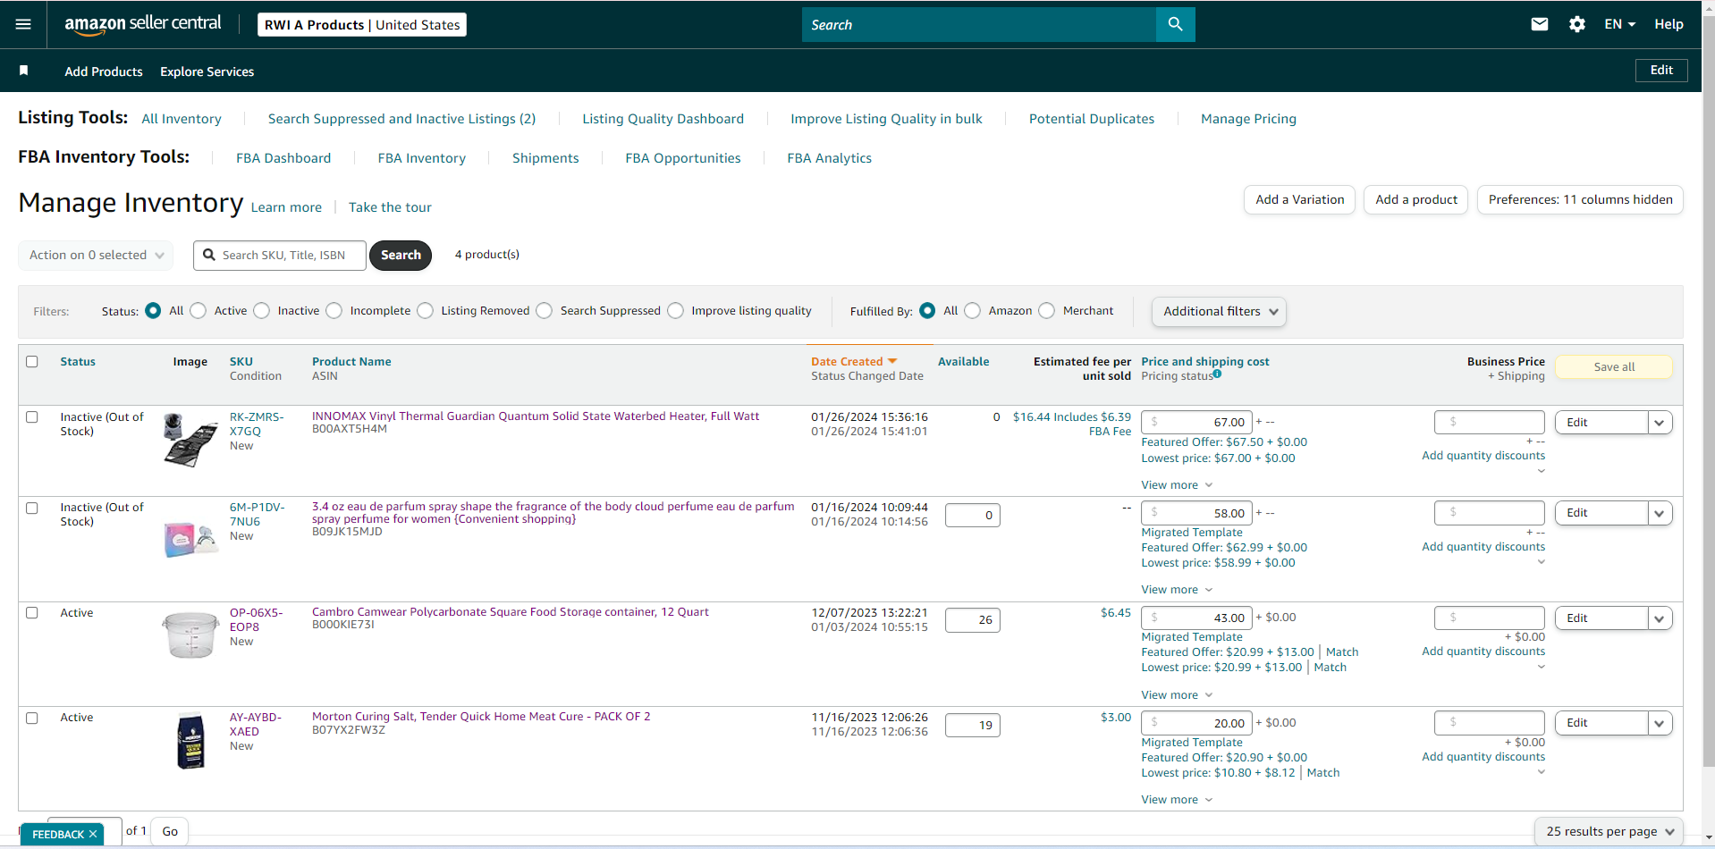Open the Morton Curing Salt thumbnail
This screenshot has height=849, width=1715.
point(190,740)
